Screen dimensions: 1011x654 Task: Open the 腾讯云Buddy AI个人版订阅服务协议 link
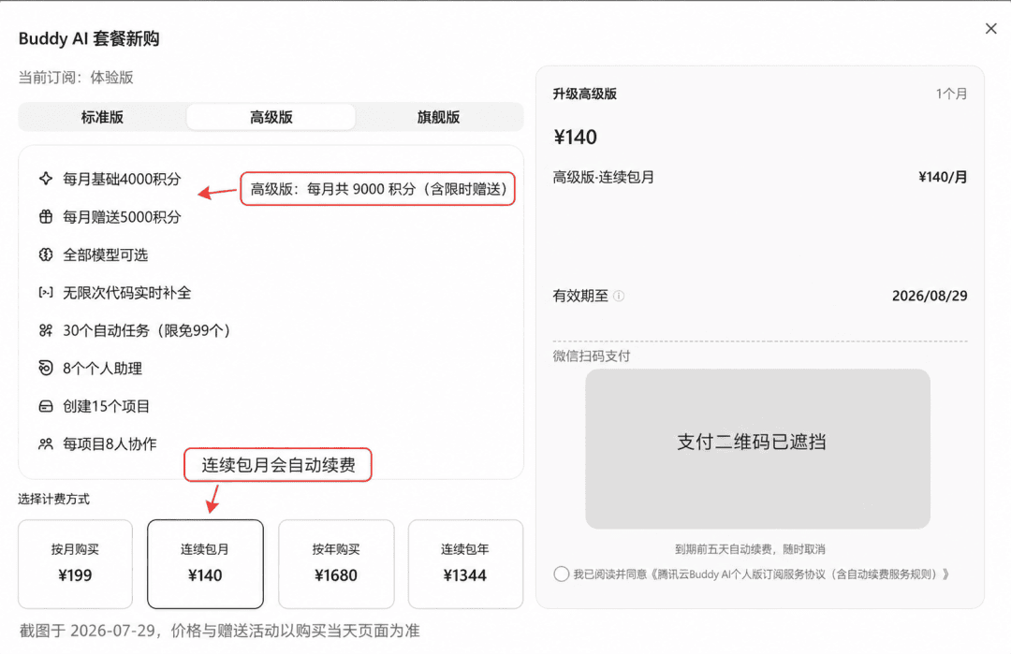(x=799, y=574)
